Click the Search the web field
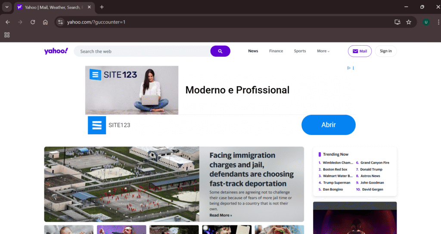This screenshot has height=234, width=441. click(x=142, y=51)
